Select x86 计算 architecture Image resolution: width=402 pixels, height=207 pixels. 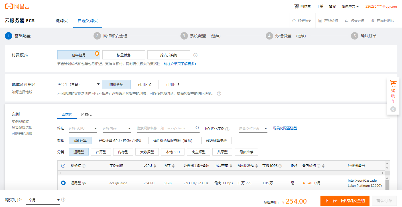pyautogui.click(x=80, y=140)
